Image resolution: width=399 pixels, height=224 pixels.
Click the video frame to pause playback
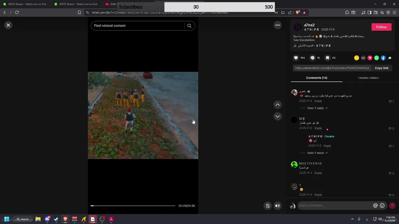pos(143,115)
